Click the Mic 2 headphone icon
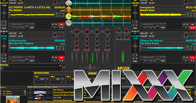 pos(62,79)
